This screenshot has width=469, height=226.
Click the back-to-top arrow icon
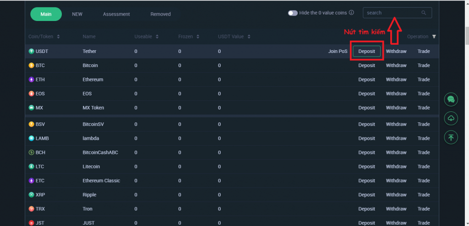(x=451, y=137)
